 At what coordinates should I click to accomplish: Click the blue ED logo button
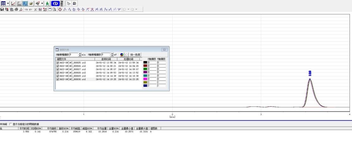[x=55, y=3]
